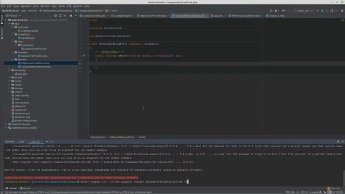Click the Back navigation arrow
The image size is (345, 194).
[284, 11]
